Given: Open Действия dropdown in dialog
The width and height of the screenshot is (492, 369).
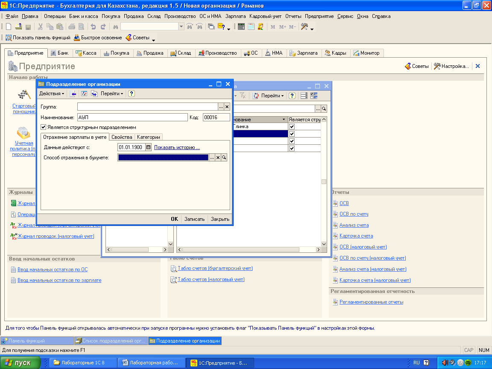Looking at the screenshot, I should [51, 94].
